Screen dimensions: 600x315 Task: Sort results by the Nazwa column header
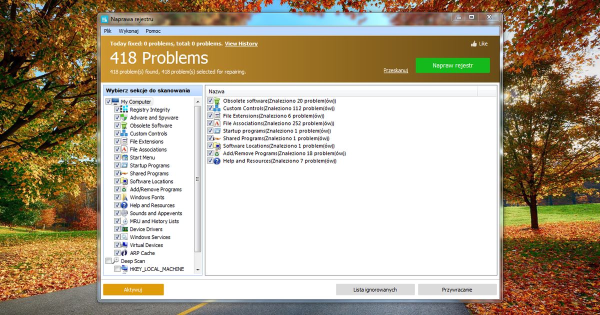(341, 91)
